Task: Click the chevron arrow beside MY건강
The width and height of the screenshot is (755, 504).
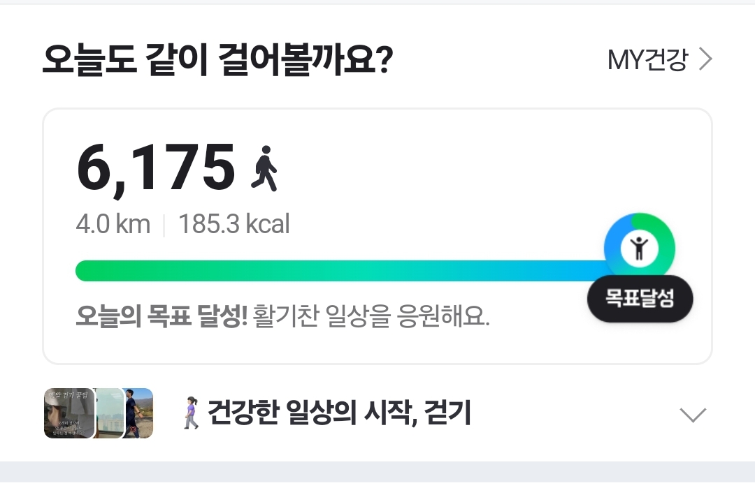Action: [x=705, y=61]
